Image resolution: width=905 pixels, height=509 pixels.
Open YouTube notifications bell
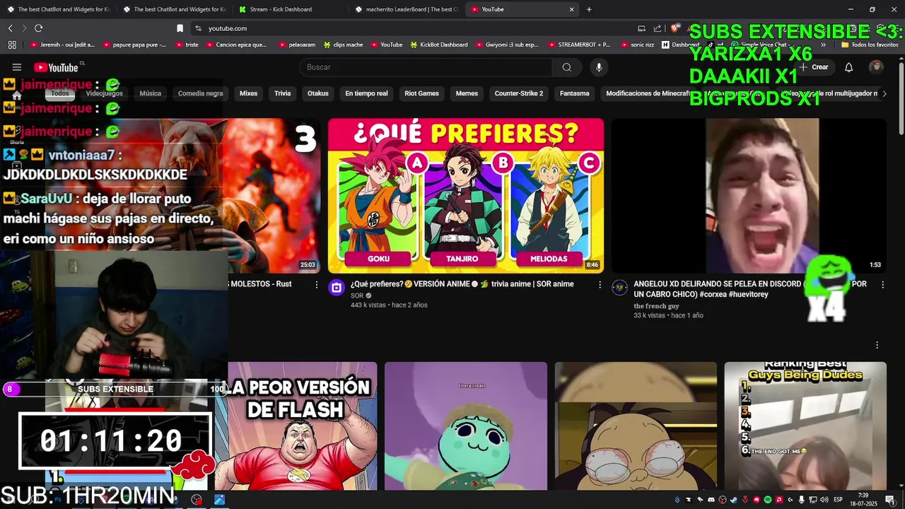849,67
